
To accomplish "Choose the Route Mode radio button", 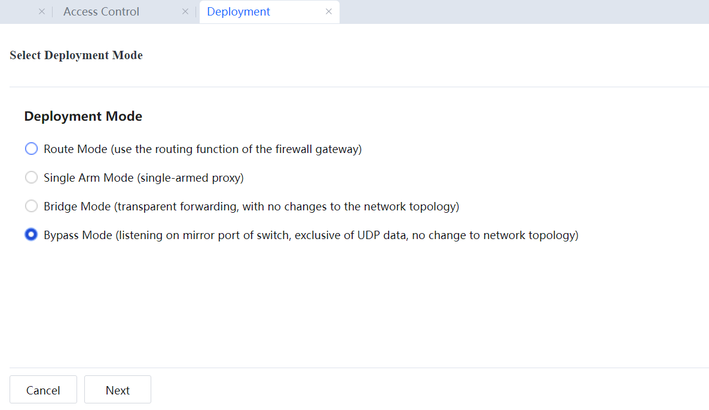I will tap(31, 149).
